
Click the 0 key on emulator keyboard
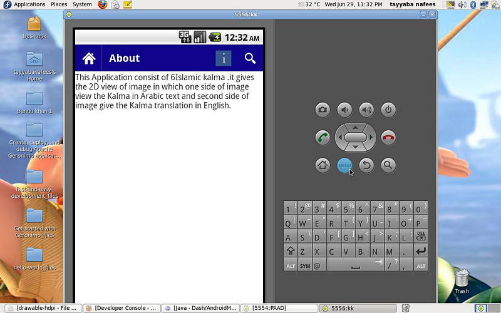(x=421, y=208)
